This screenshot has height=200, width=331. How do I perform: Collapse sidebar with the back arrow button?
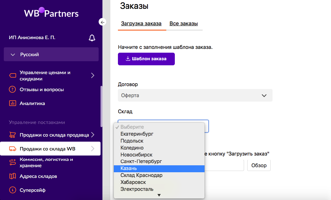coord(102,22)
